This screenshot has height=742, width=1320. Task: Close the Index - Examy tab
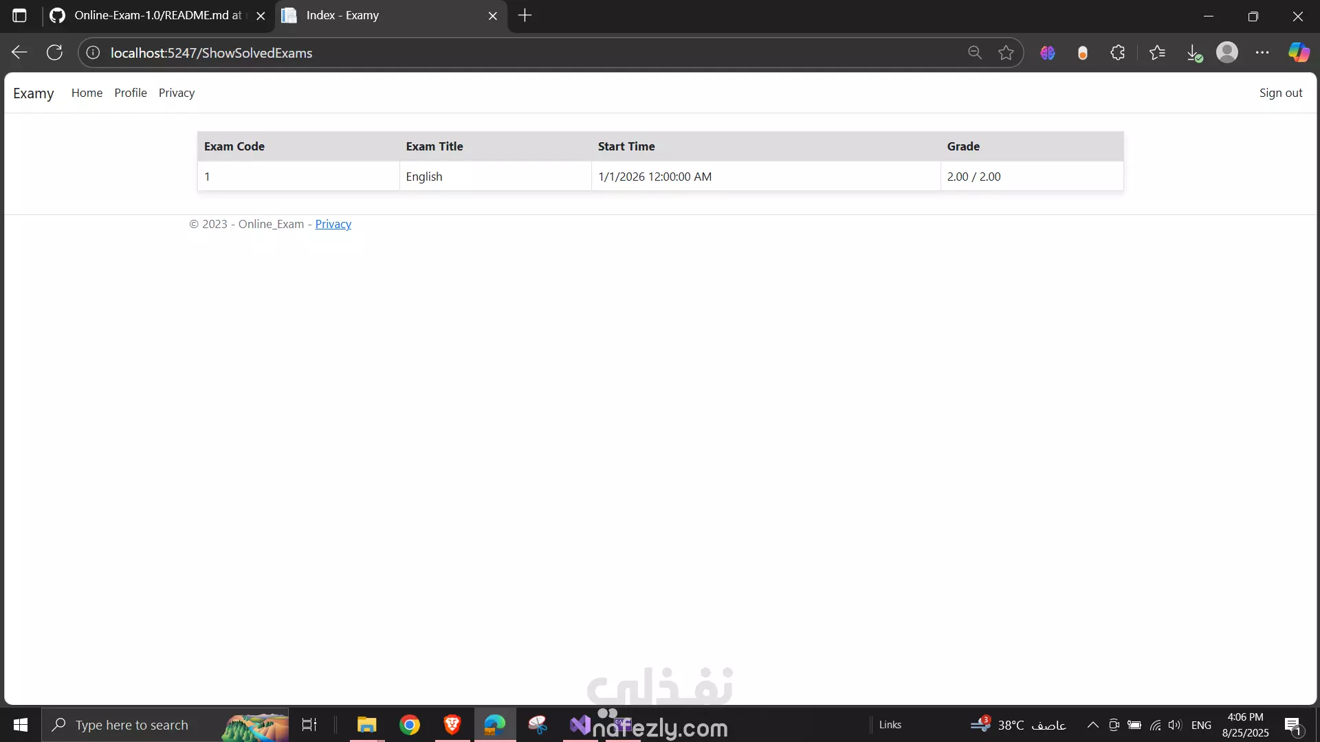click(493, 16)
